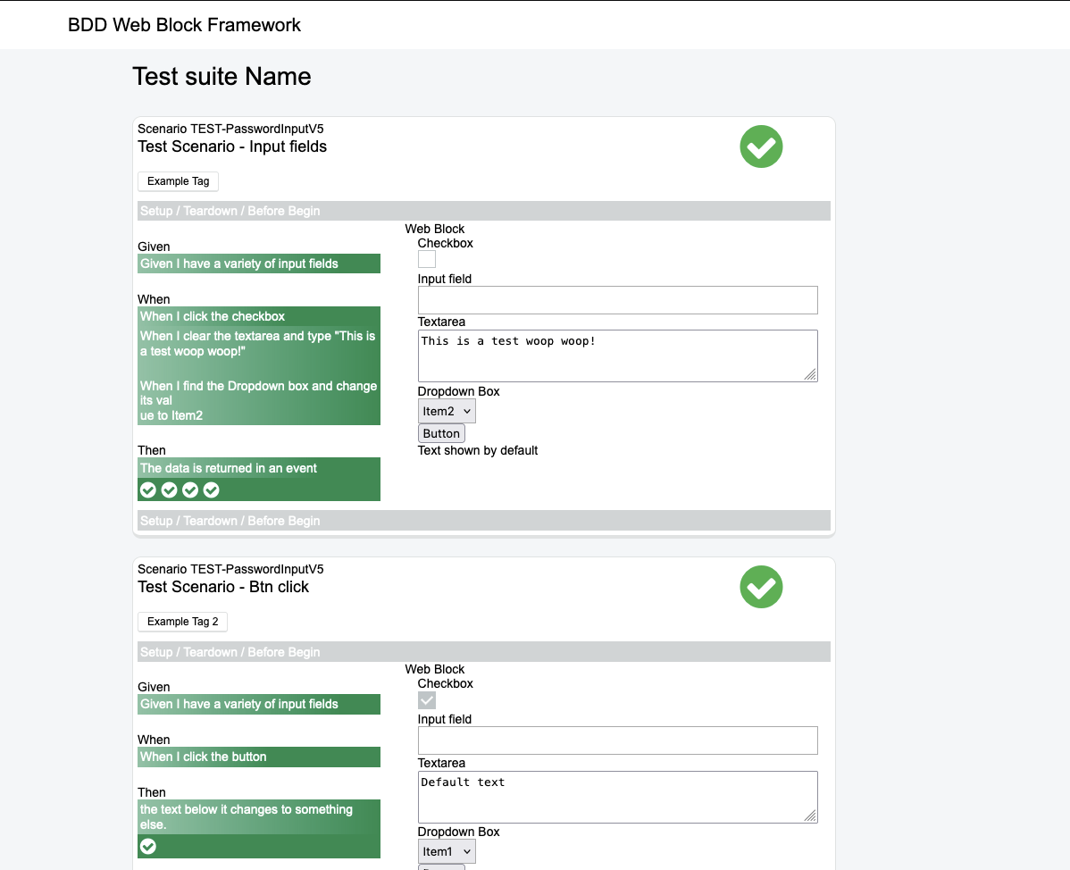Screen dimensions: 1070x870
Task: Focus the Input field in the first Web Block
Action: (617, 300)
